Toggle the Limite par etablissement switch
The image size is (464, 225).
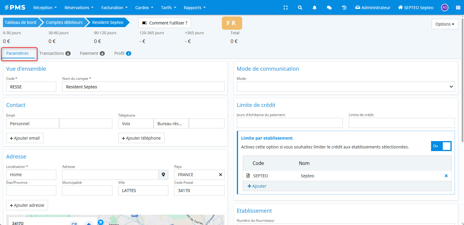point(441,146)
